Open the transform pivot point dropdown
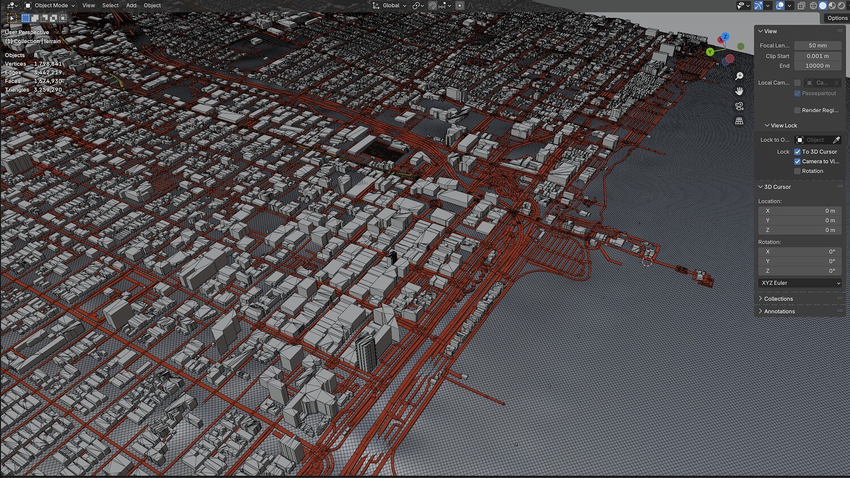850x478 pixels. tap(418, 6)
